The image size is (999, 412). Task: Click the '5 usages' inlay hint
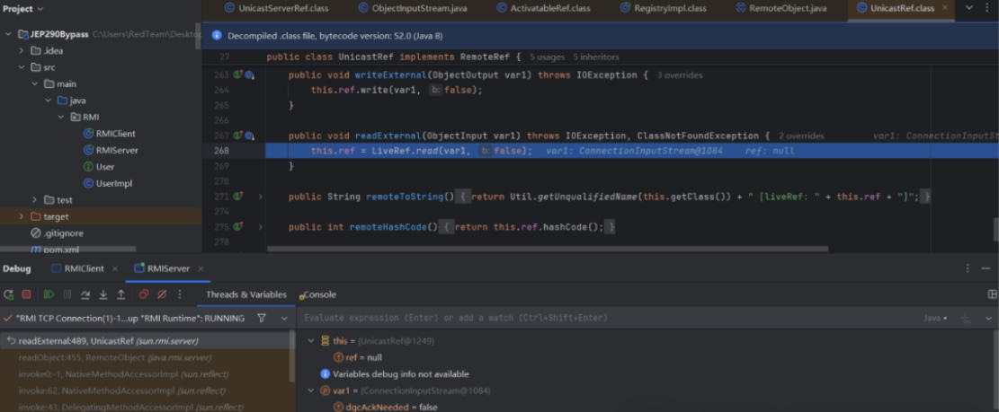(x=548, y=57)
